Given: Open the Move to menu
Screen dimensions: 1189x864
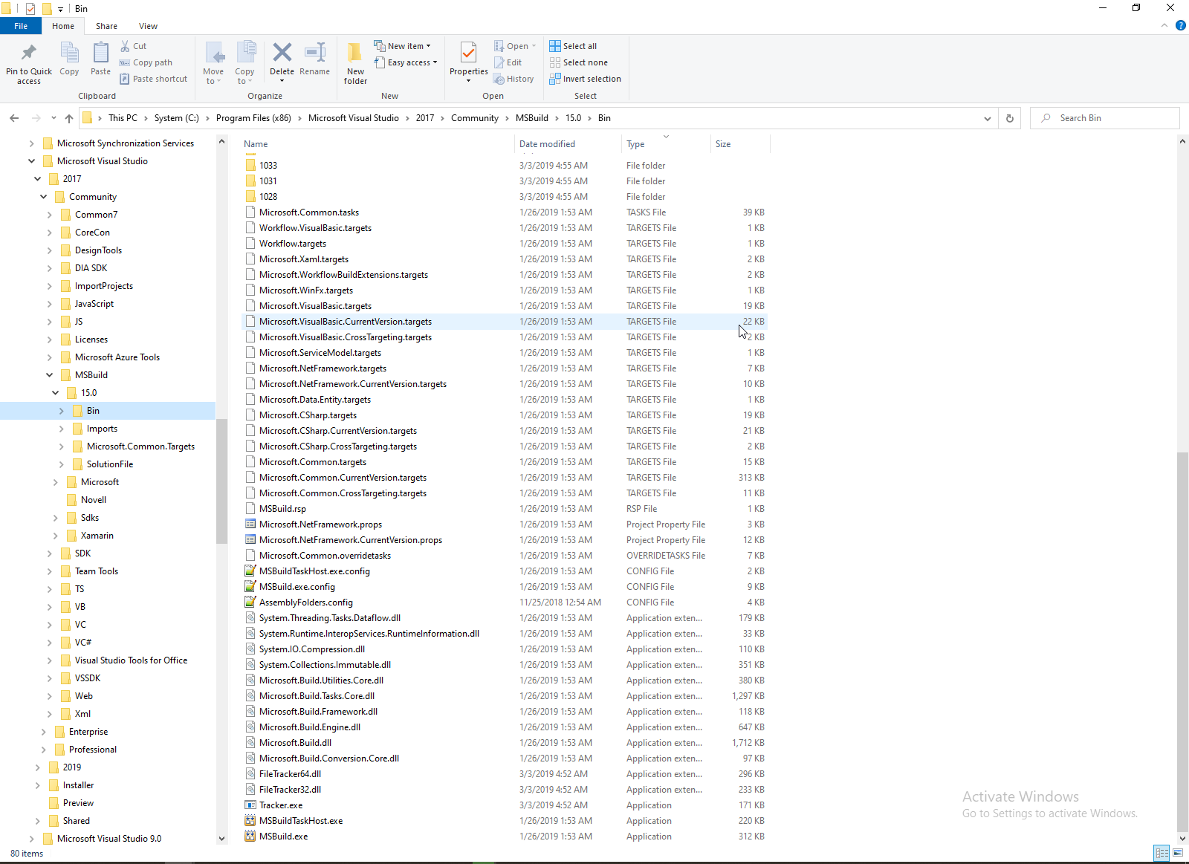Looking at the screenshot, I should (x=213, y=63).
